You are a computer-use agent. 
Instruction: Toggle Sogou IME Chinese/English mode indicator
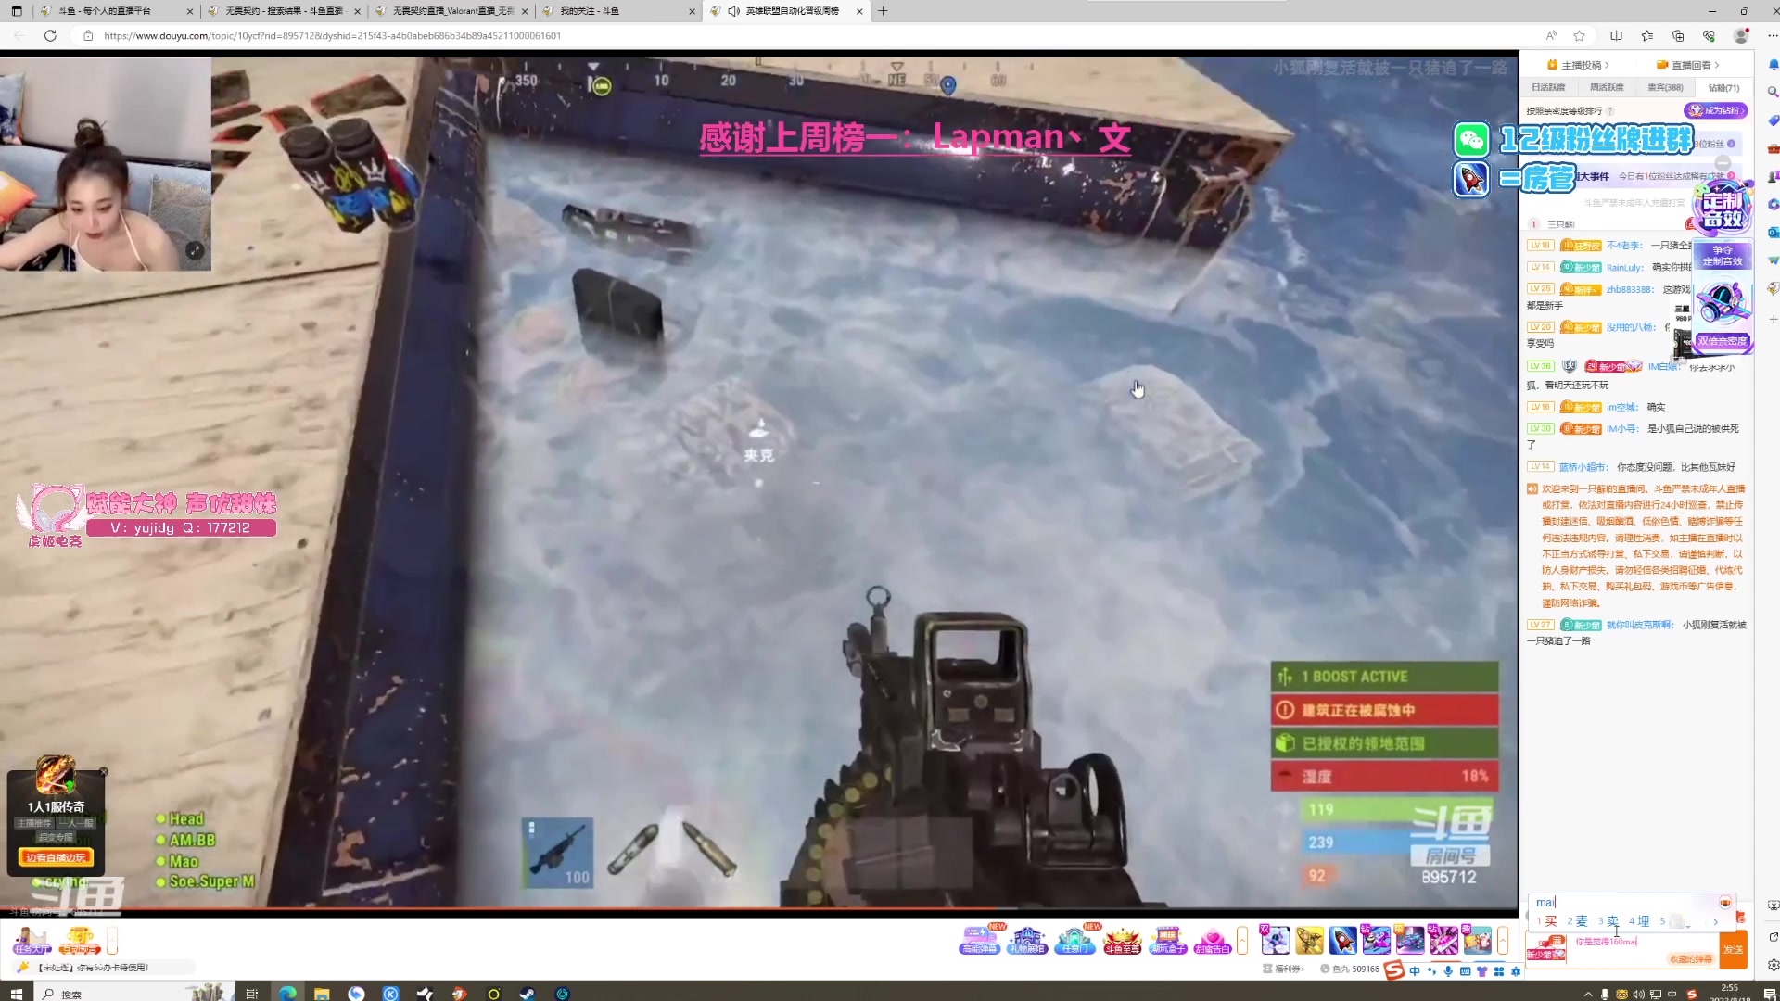1415,971
